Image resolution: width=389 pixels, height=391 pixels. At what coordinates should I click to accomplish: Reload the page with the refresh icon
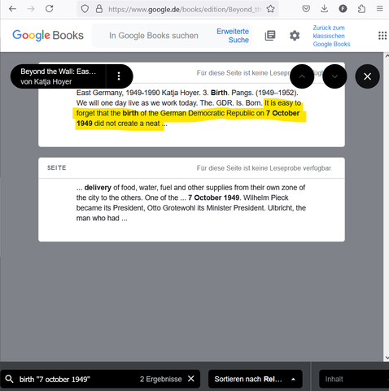tap(49, 9)
